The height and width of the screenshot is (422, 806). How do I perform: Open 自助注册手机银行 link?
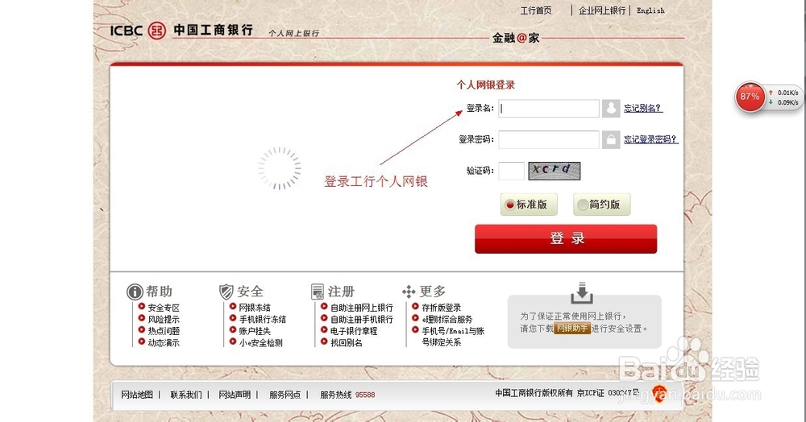[361, 320]
